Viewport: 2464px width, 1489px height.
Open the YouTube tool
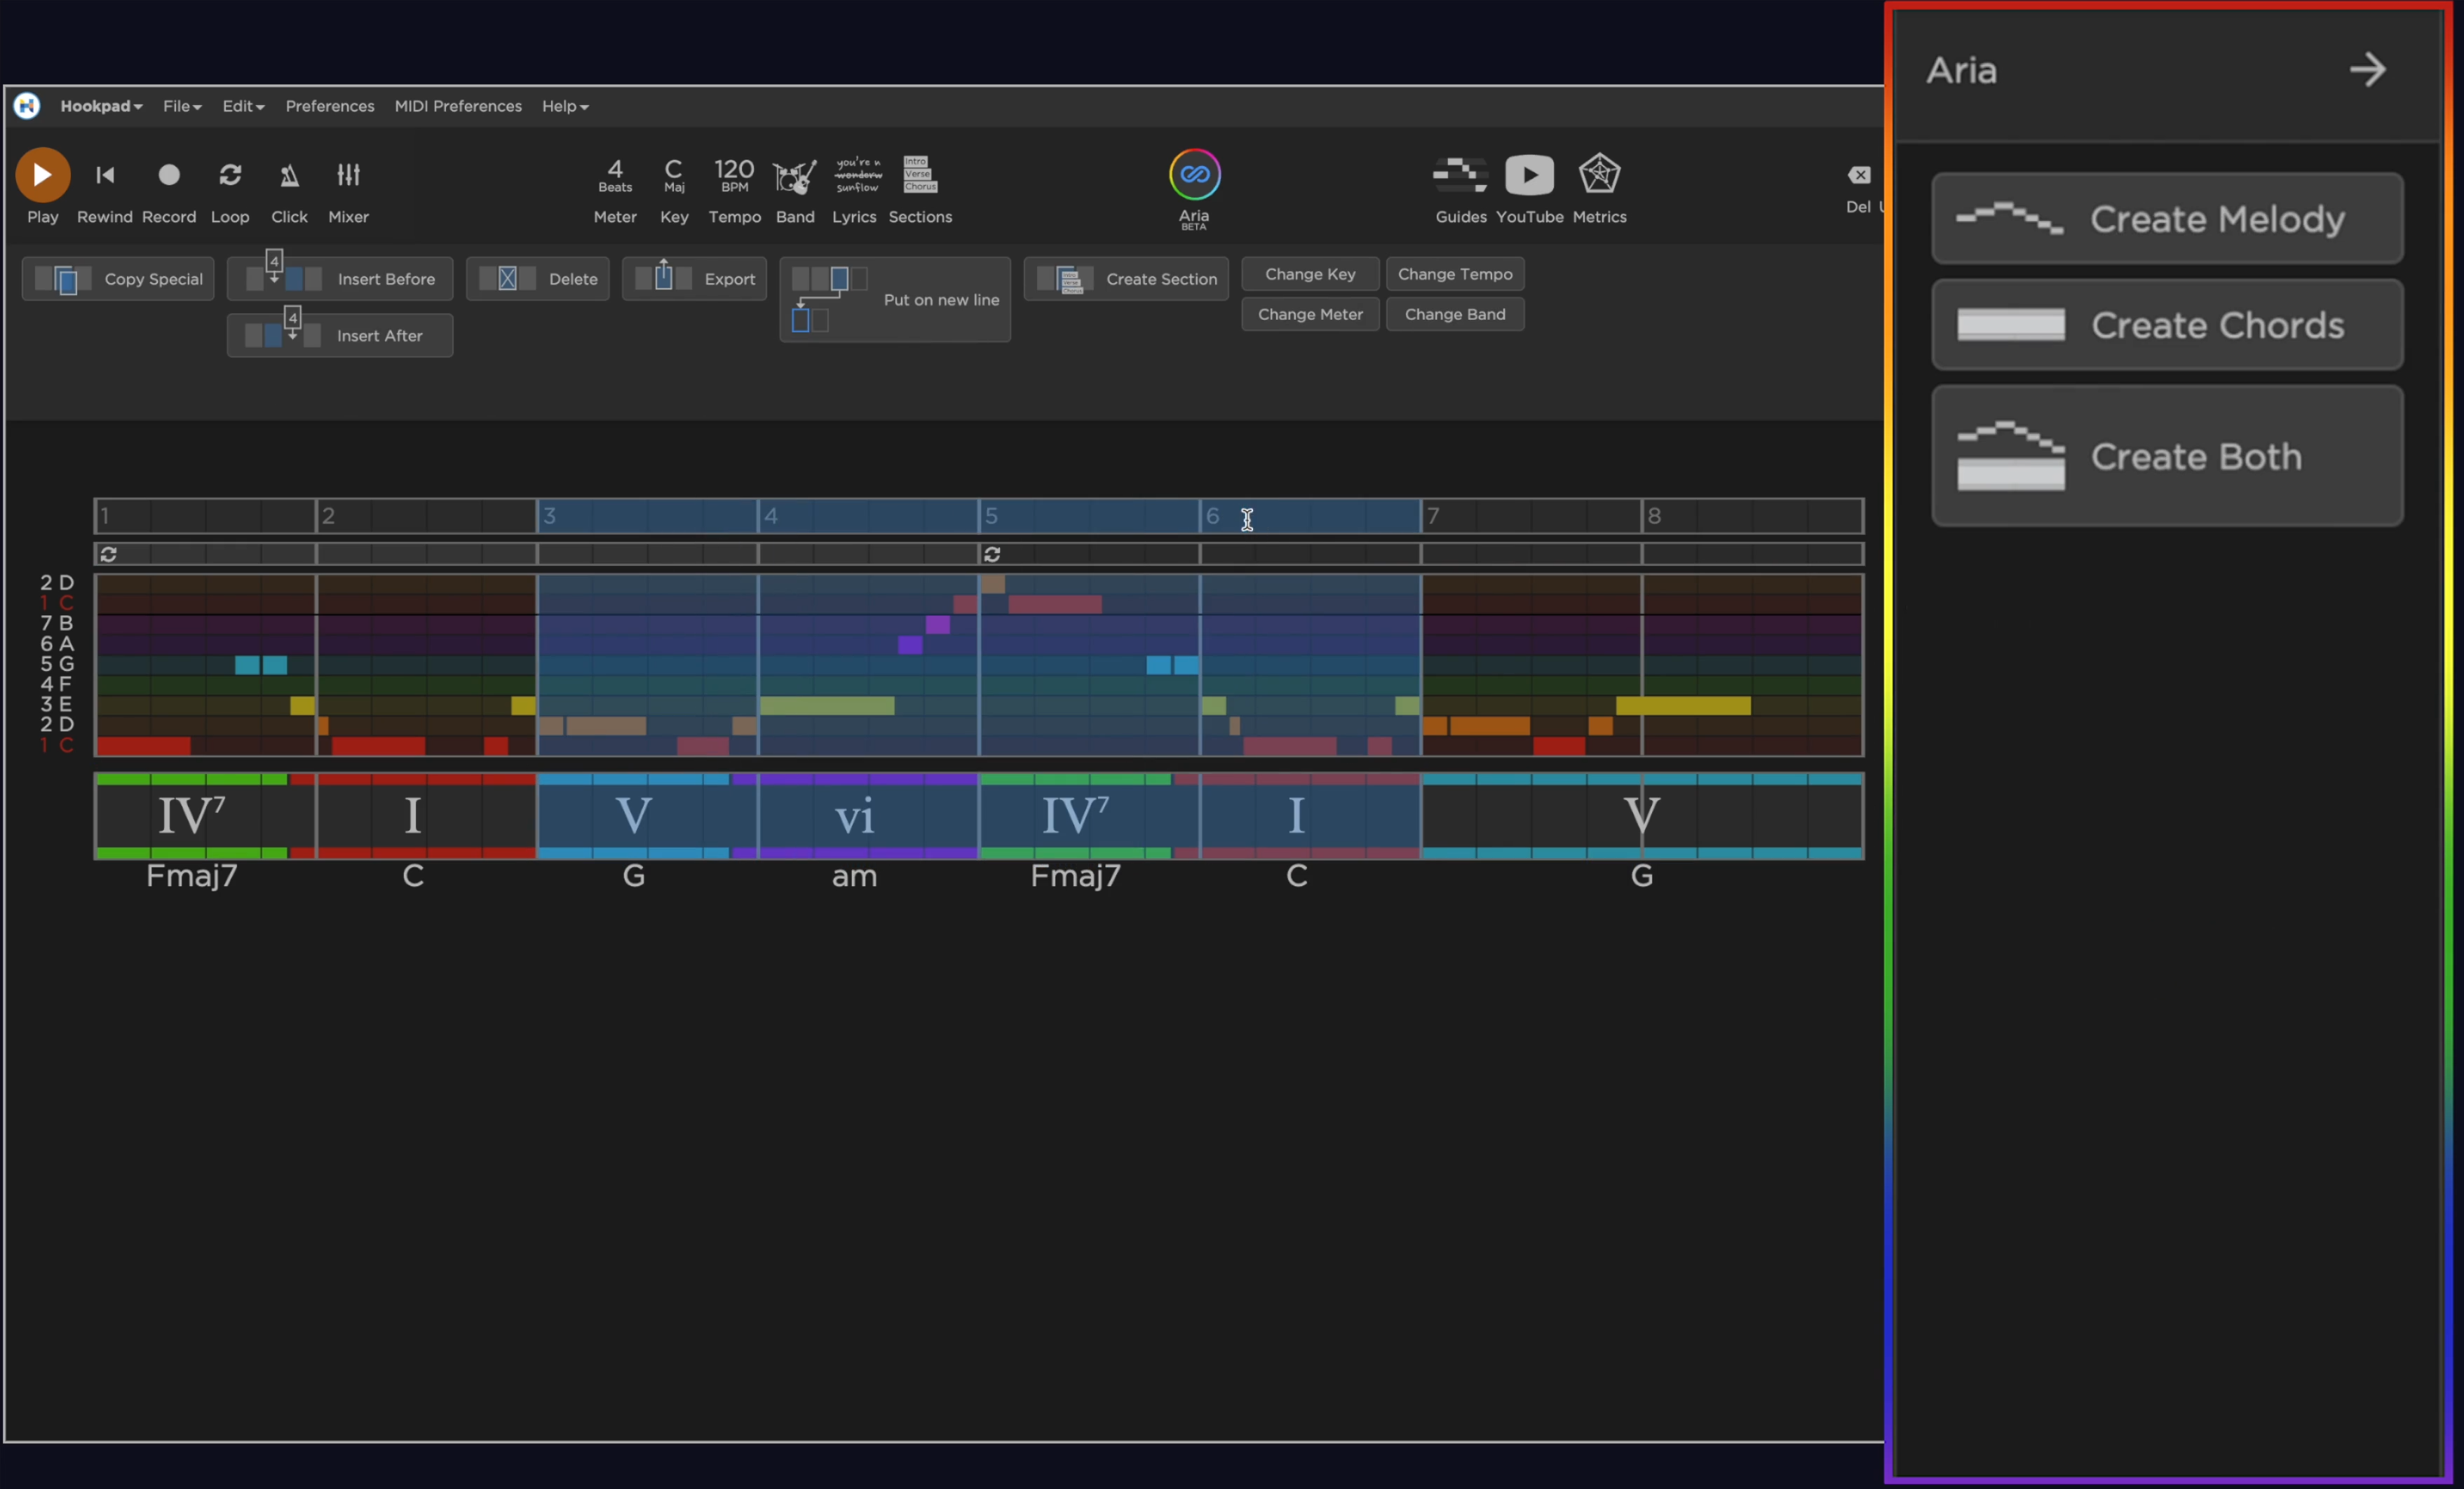(x=1529, y=175)
